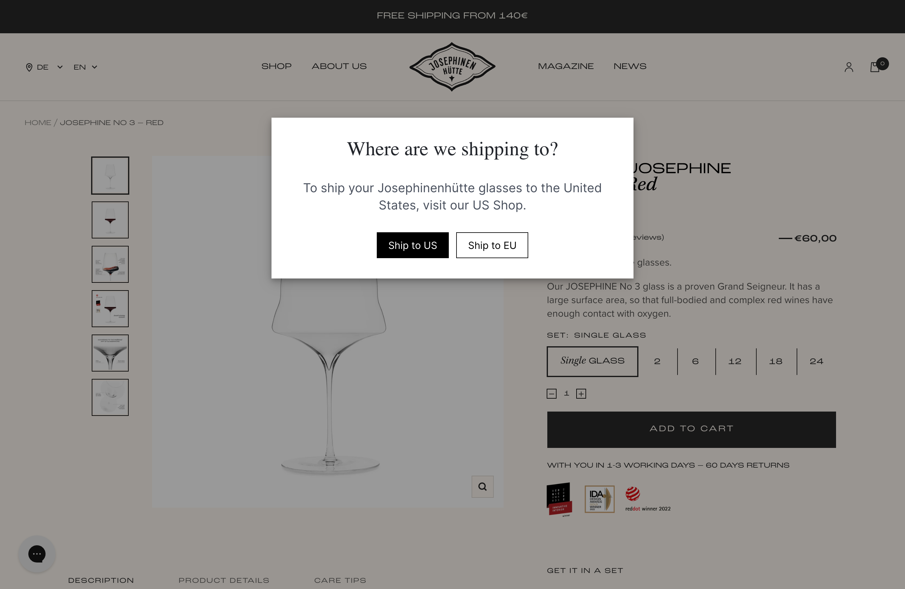Image resolution: width=905 pixels, height=589 pixels.
Task: Open the chat support bubble
Action: coord(37,554)
